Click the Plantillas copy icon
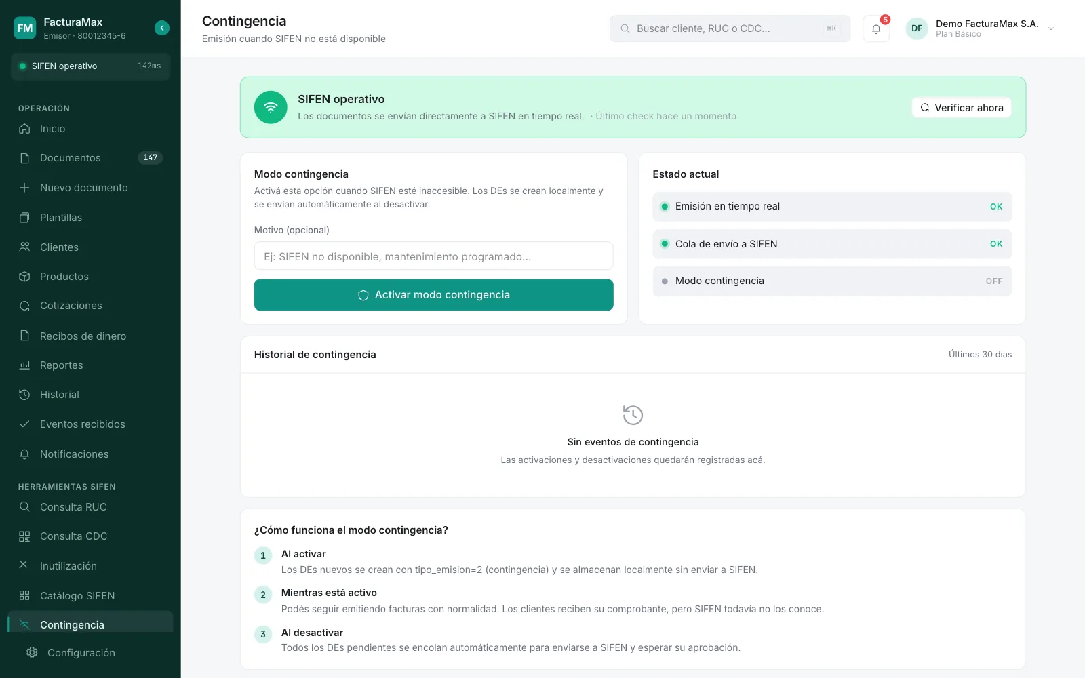The width and height of the screenshot is (1085, 678). [24, 218]
